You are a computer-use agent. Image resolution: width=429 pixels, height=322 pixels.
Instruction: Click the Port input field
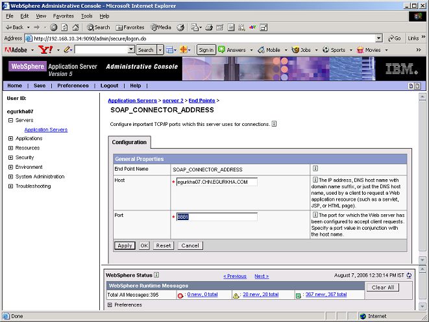[x=217, y=217]
